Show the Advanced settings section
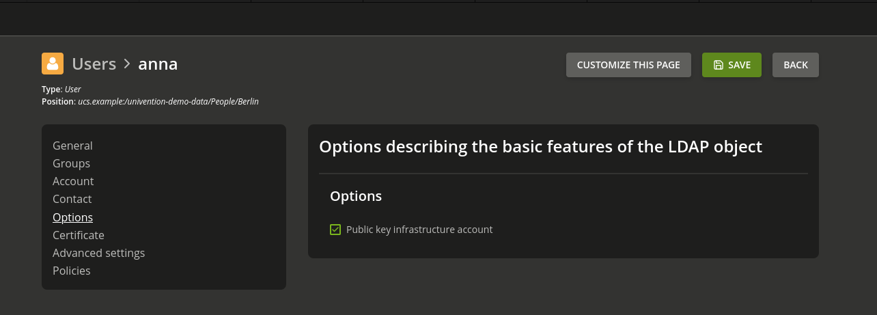 coord(98,253)
